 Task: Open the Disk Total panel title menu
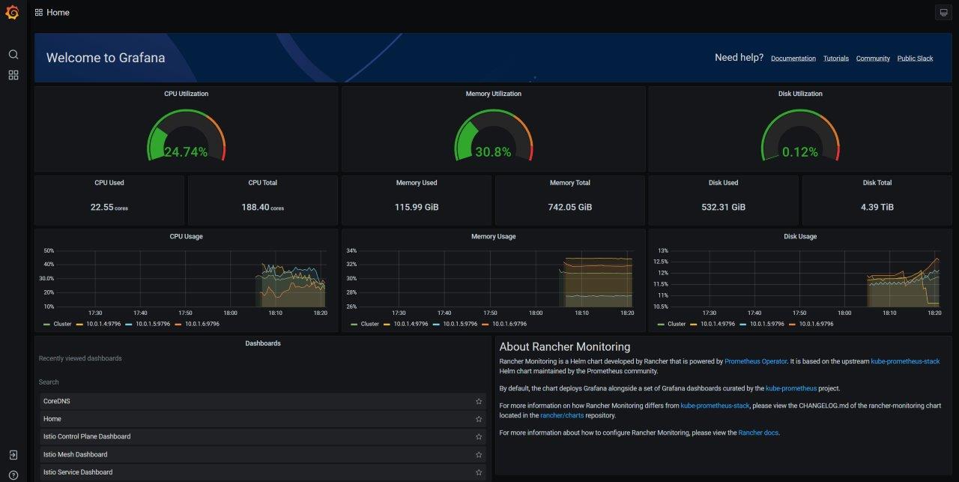(877, 183)
